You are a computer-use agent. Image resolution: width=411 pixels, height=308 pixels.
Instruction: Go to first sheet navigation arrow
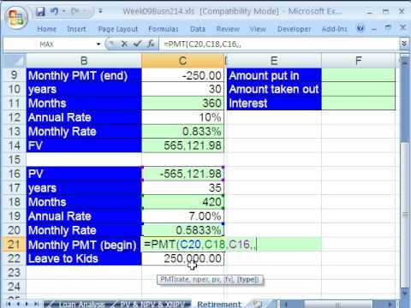[x=8, y=304]
